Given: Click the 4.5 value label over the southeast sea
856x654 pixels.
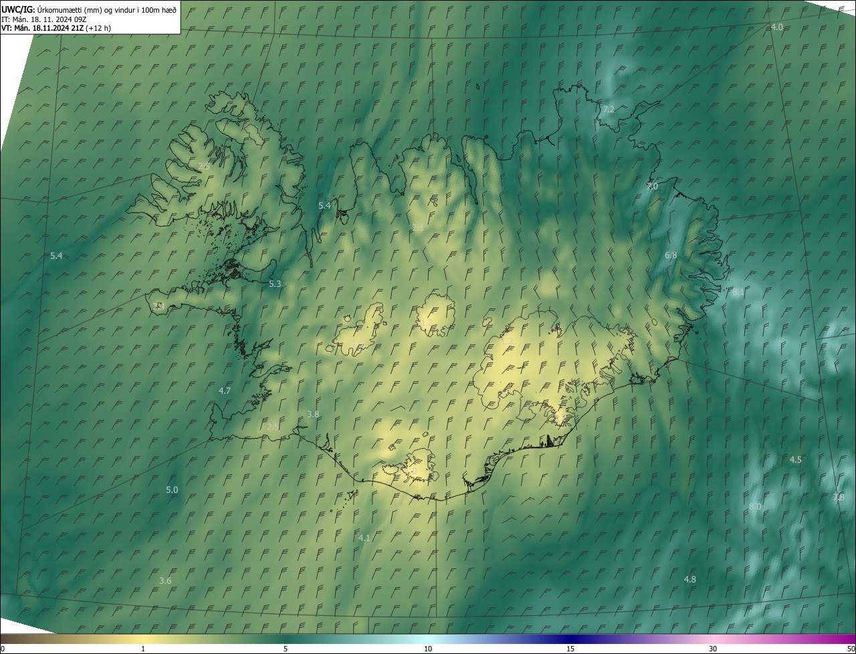Looking at the screenshot, I should 796,460.
